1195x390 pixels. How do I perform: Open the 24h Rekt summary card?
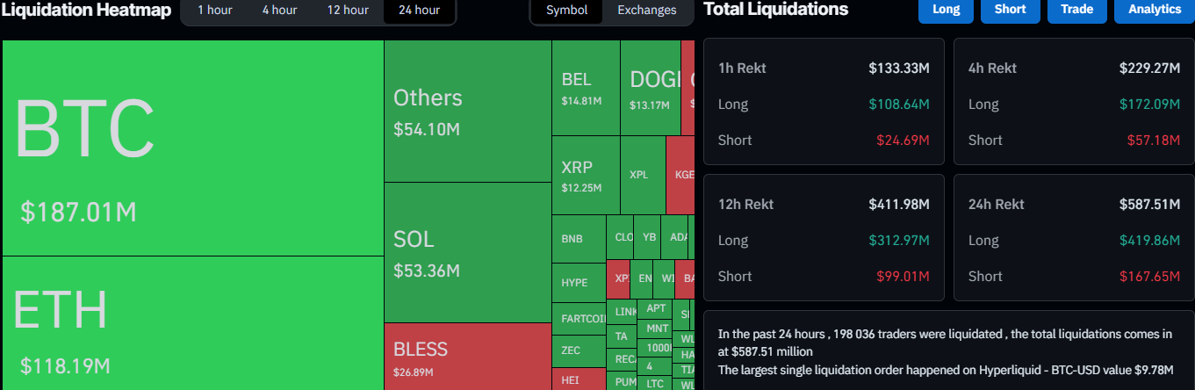[1074, 238]
